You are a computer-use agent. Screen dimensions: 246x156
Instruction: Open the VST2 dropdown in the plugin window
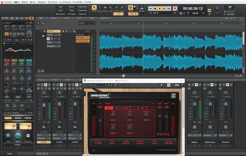(x=127, y=85)
